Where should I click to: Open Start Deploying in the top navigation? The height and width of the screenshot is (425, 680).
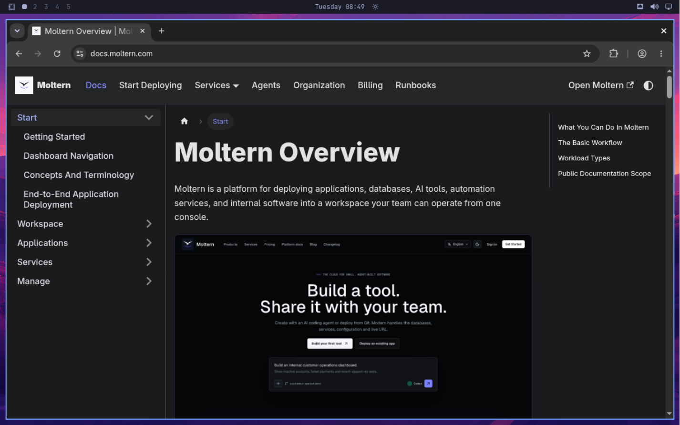150,85
